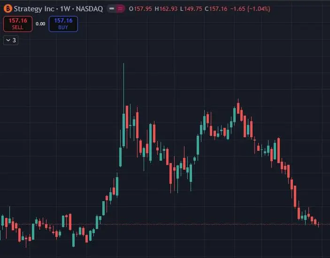Click the open price O157.95
The width and height of the screenshot is (330, 258).
tap(140, 9)
